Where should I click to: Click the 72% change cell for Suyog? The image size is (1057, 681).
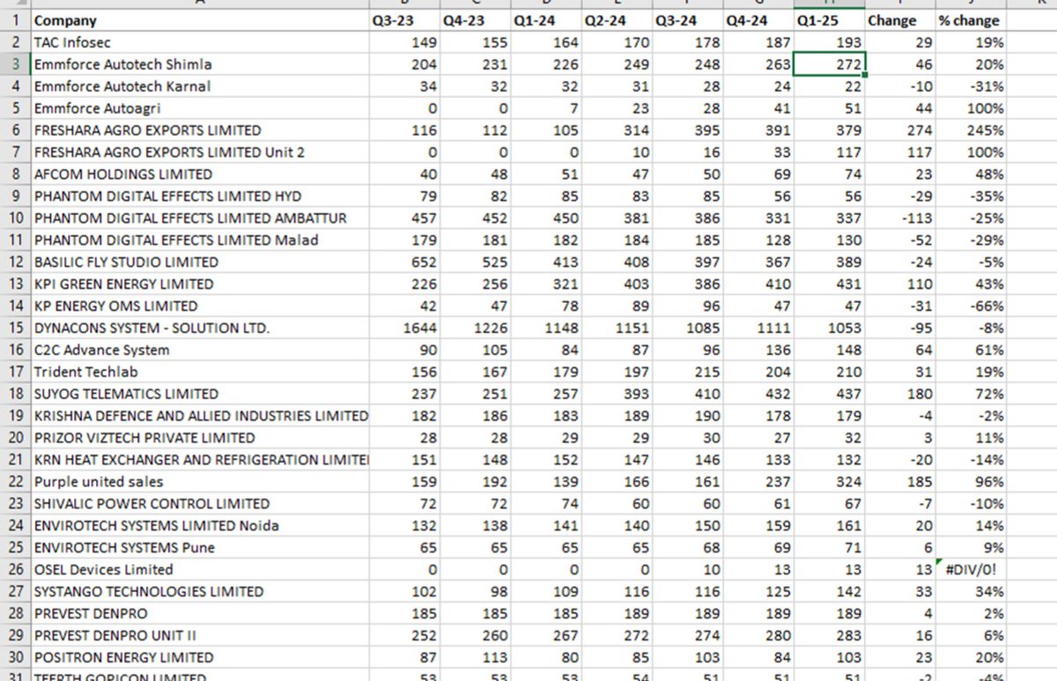[972, 394]
